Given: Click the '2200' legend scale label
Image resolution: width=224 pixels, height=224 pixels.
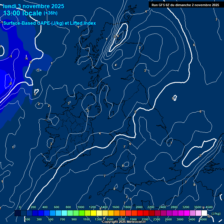Looking at the screenshot, I should (151, 207).
